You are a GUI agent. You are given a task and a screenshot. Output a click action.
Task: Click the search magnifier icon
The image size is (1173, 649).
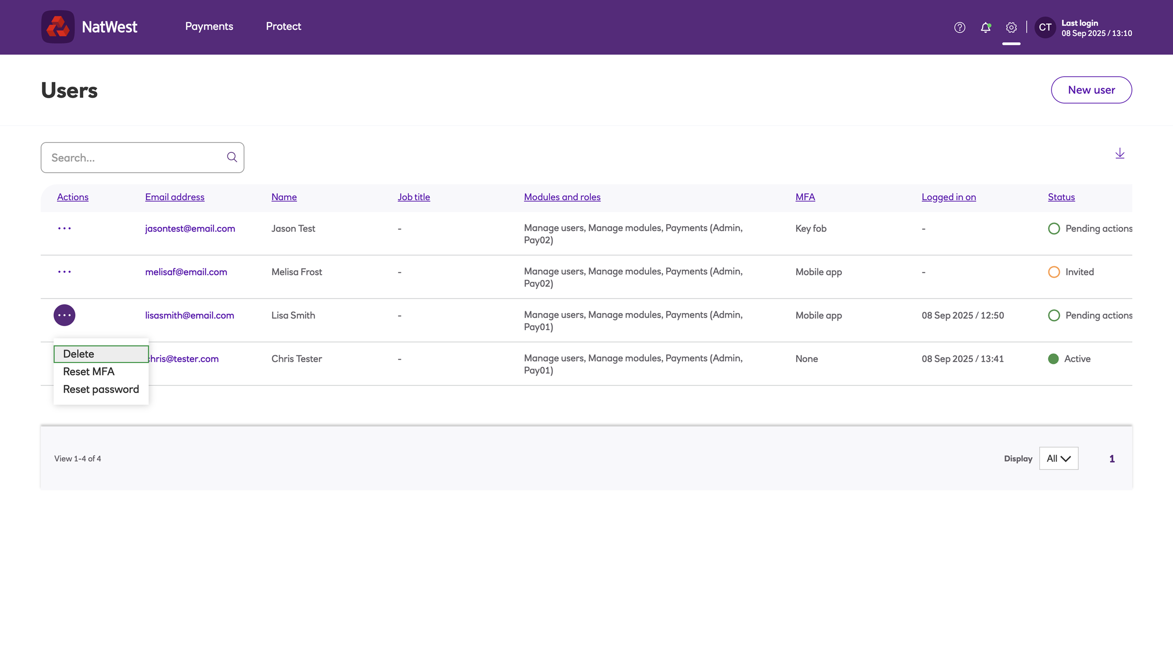pyautogui.click(x=232, y=157)
